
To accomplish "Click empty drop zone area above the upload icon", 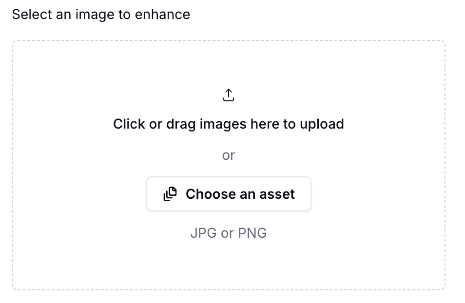I will [229, 63].
